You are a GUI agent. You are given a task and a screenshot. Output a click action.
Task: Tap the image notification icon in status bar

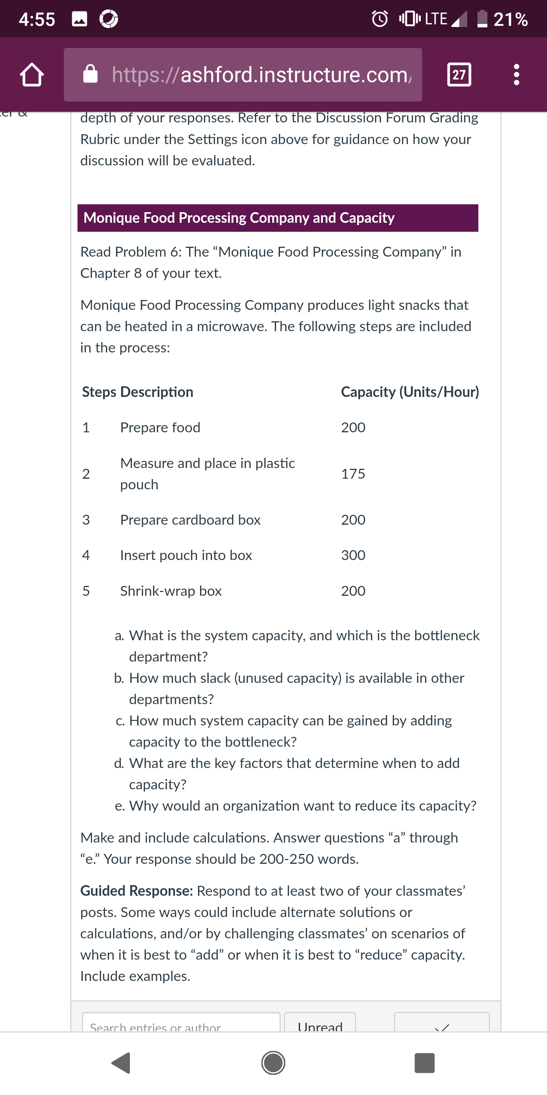click(79, 19)
